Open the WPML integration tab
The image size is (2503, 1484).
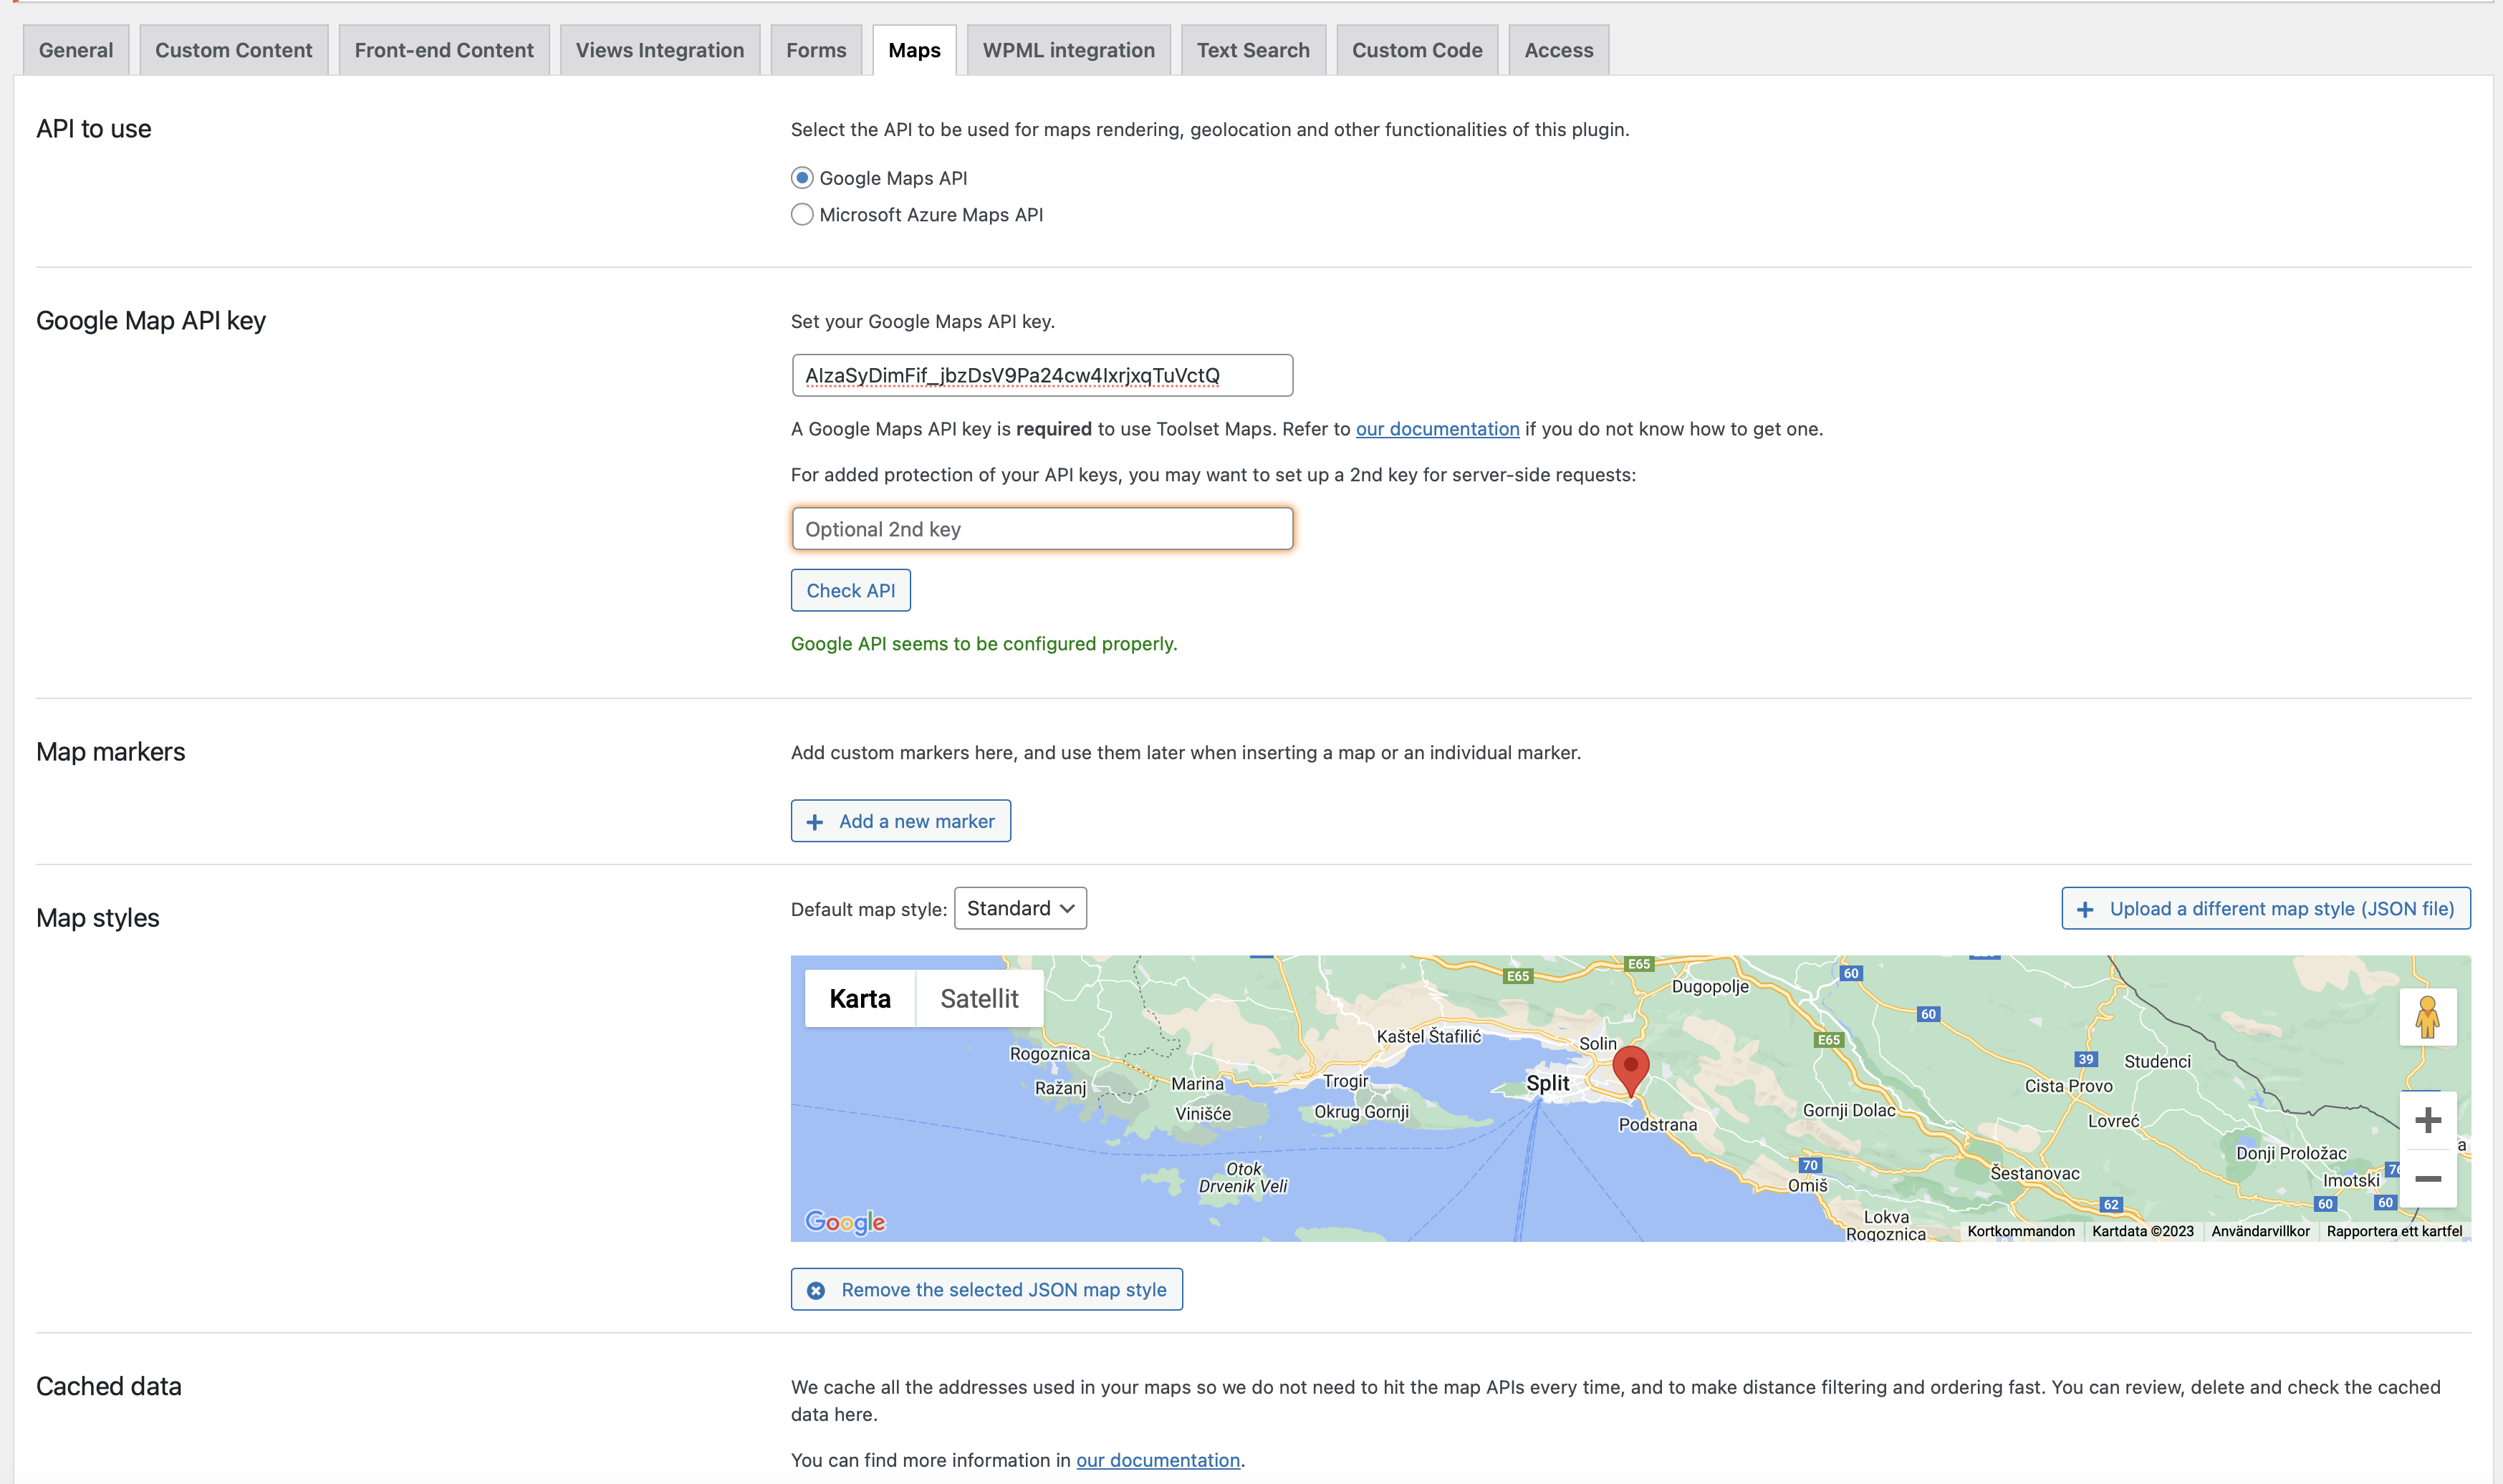click(1069, 50)
